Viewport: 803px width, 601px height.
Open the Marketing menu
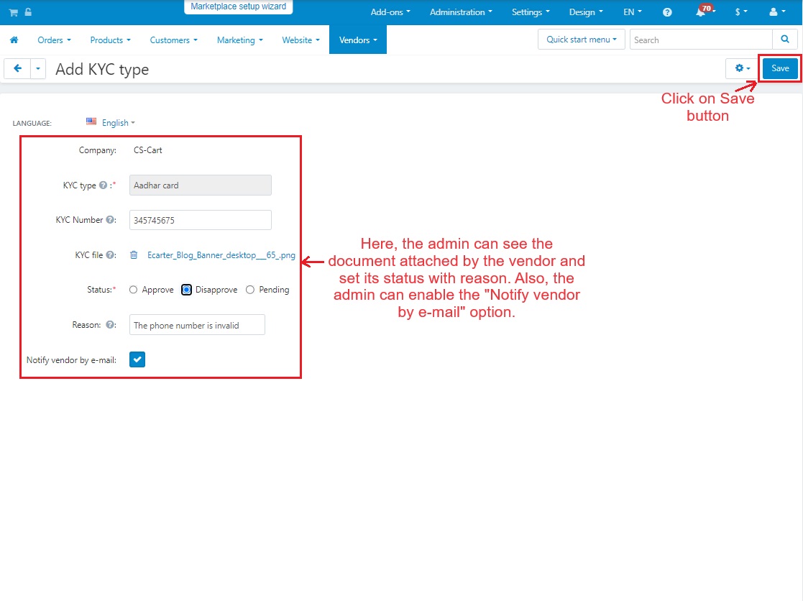click(239, 40)
